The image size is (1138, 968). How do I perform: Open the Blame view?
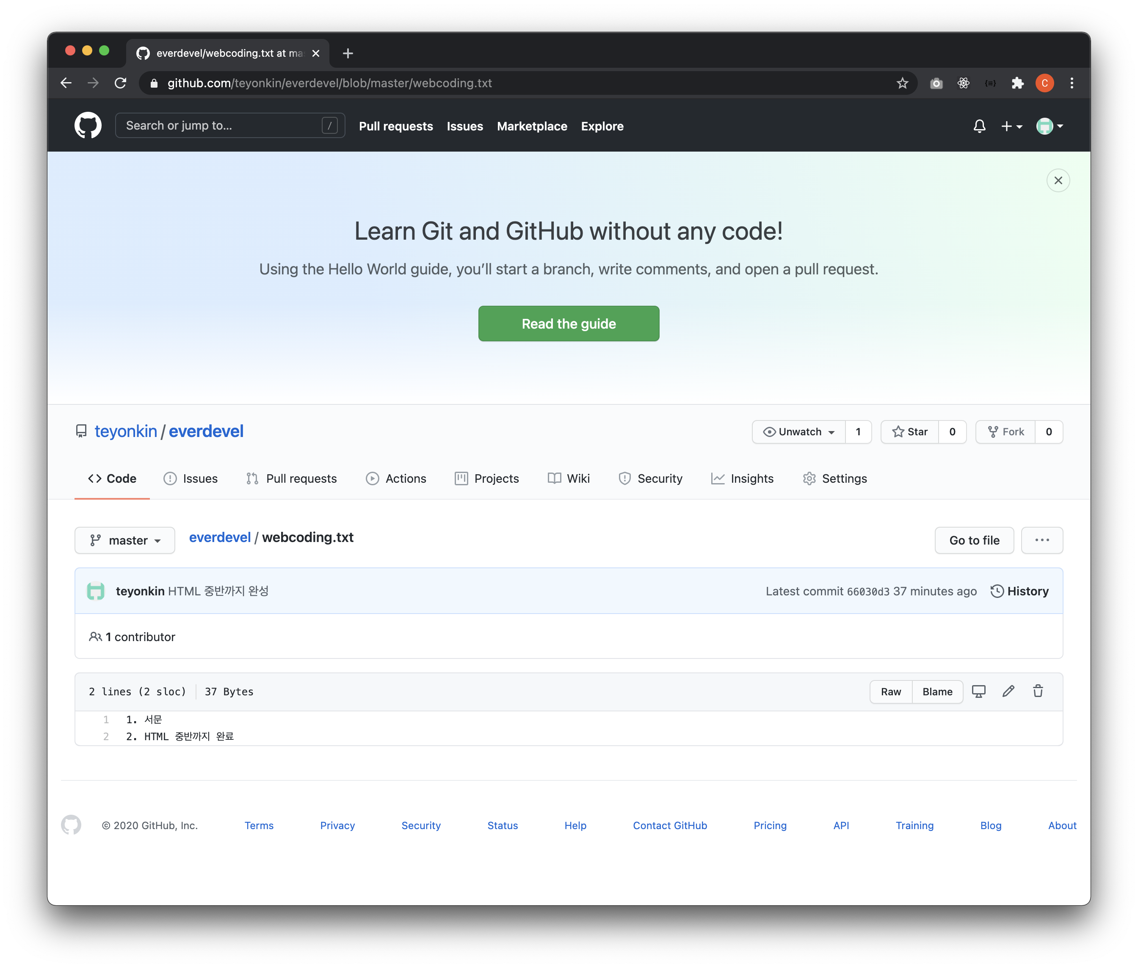[937, 692]
